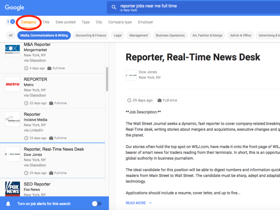Click via LinkedIn under Incisive Media
Image resolution: width=280 pixels, height=210 pixels.
pos(34,130)
